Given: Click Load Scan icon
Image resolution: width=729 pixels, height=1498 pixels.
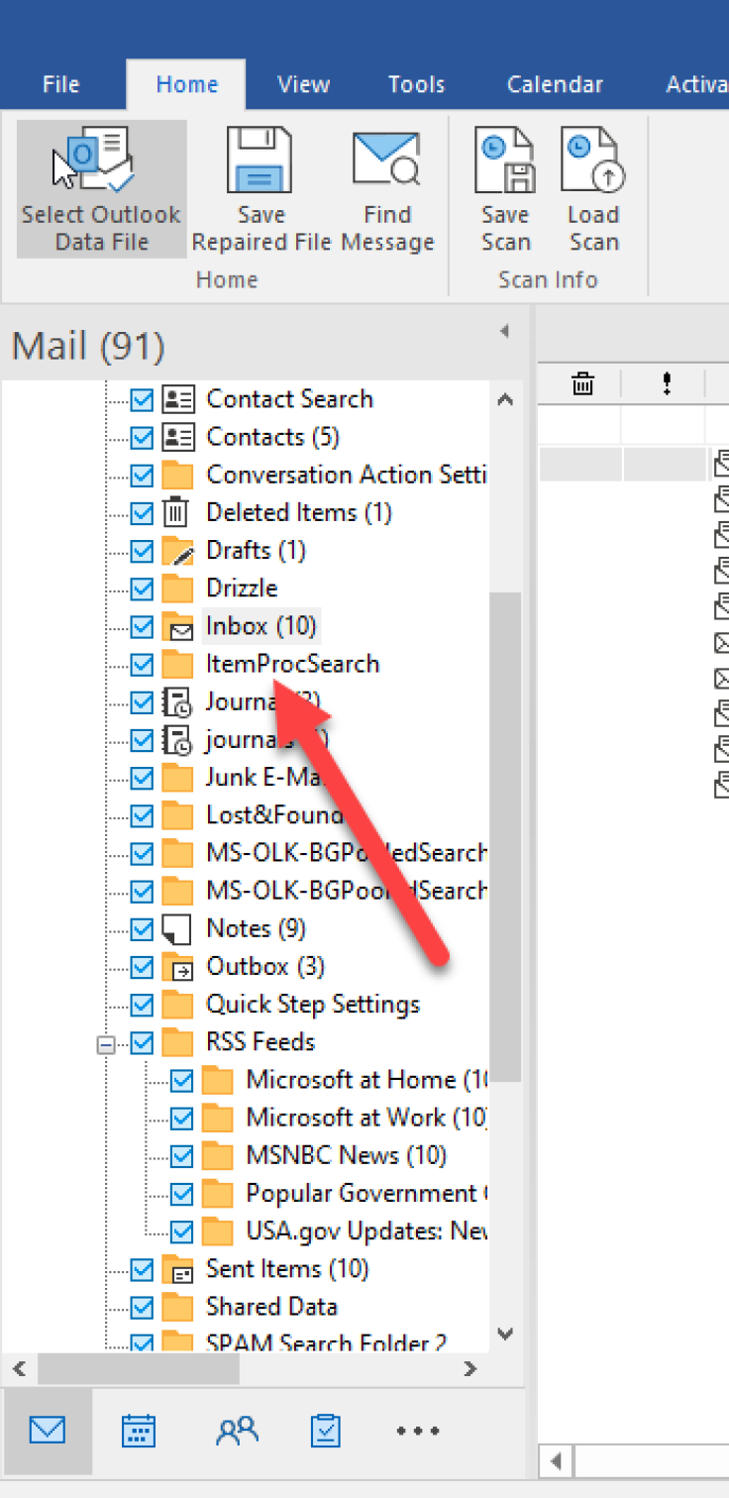Looking at the screenshot, I should 592,160.
